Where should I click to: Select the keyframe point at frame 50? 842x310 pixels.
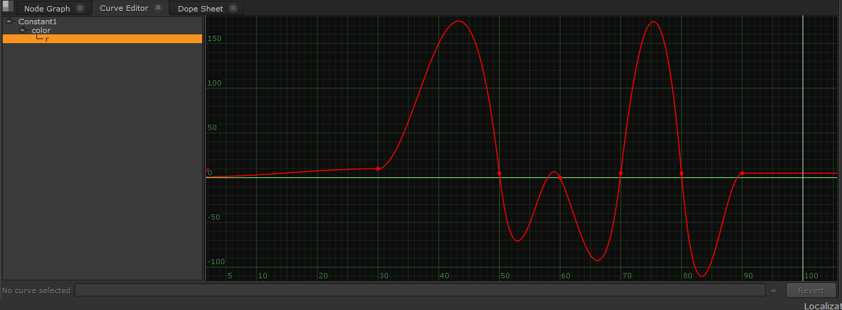[499, 173]
